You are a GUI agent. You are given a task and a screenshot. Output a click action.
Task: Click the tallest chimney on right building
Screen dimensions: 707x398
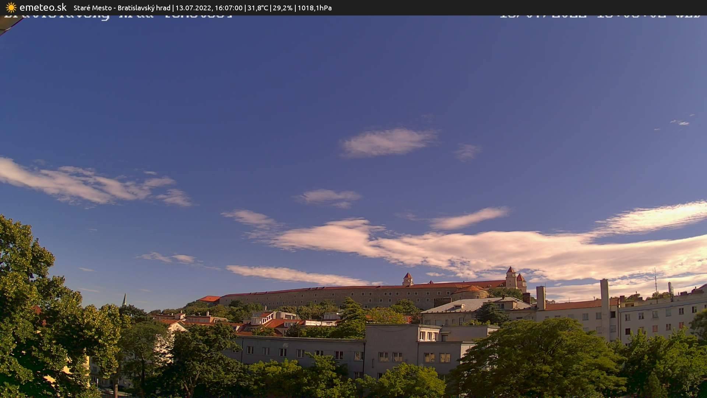[604, 295]
